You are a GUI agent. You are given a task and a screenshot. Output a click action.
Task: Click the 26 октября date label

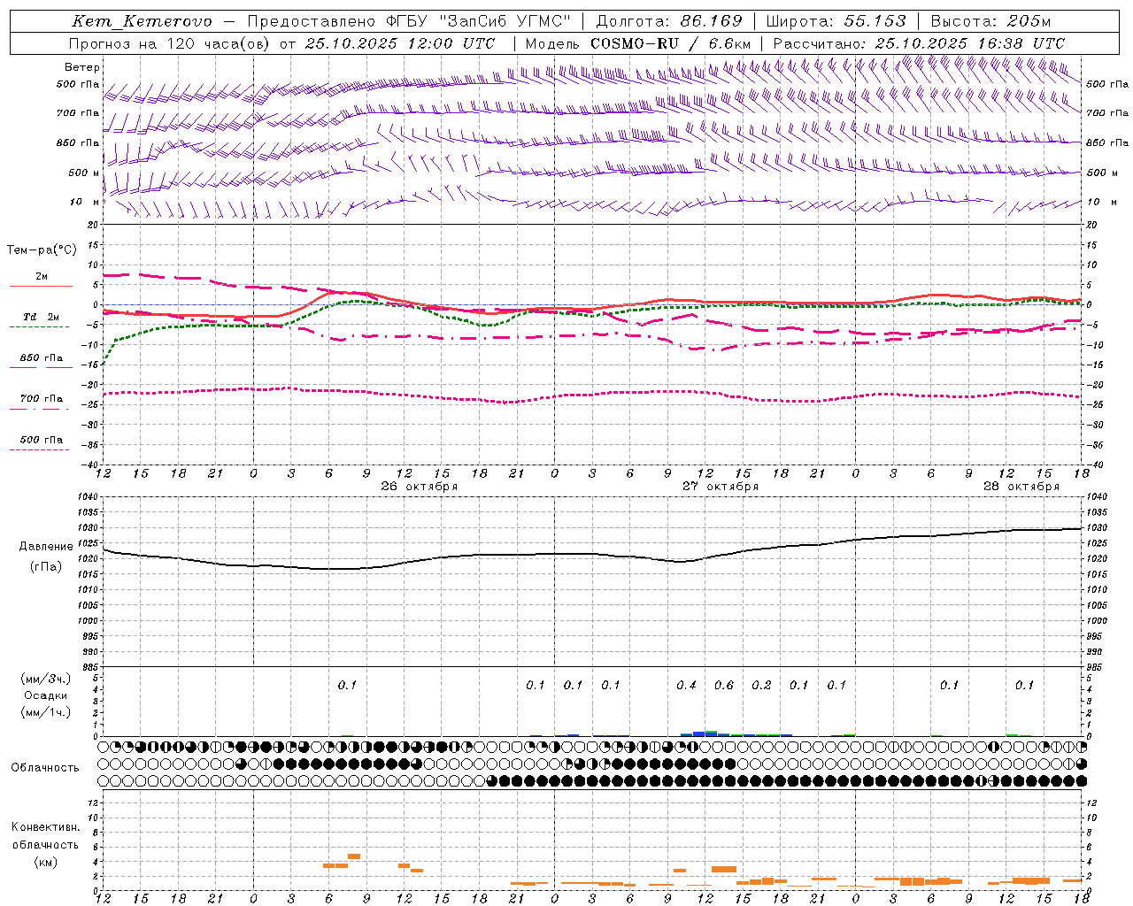[420, 486]
